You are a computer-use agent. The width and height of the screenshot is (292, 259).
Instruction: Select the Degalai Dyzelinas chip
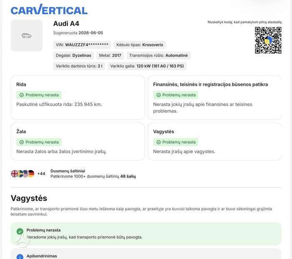tap(73, 55)
